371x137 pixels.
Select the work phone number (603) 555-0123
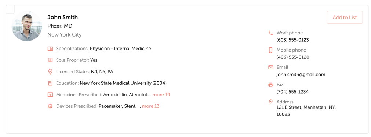pos(293,40)
